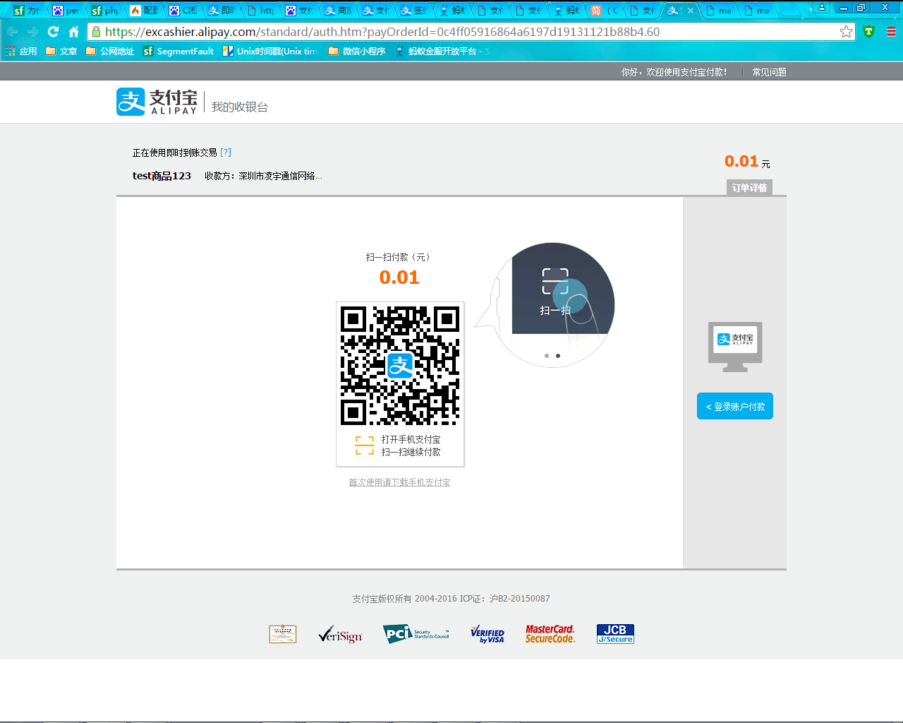Switch to the Alipay 签约 tab
Viewport: 903px width, 723px height.
(413, 11)
